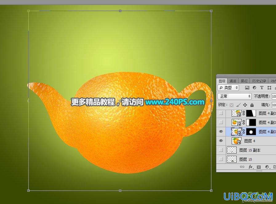Toggle lock position move icon

245,105
